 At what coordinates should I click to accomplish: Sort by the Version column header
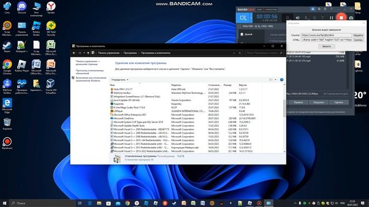click(x=250, y=85)
